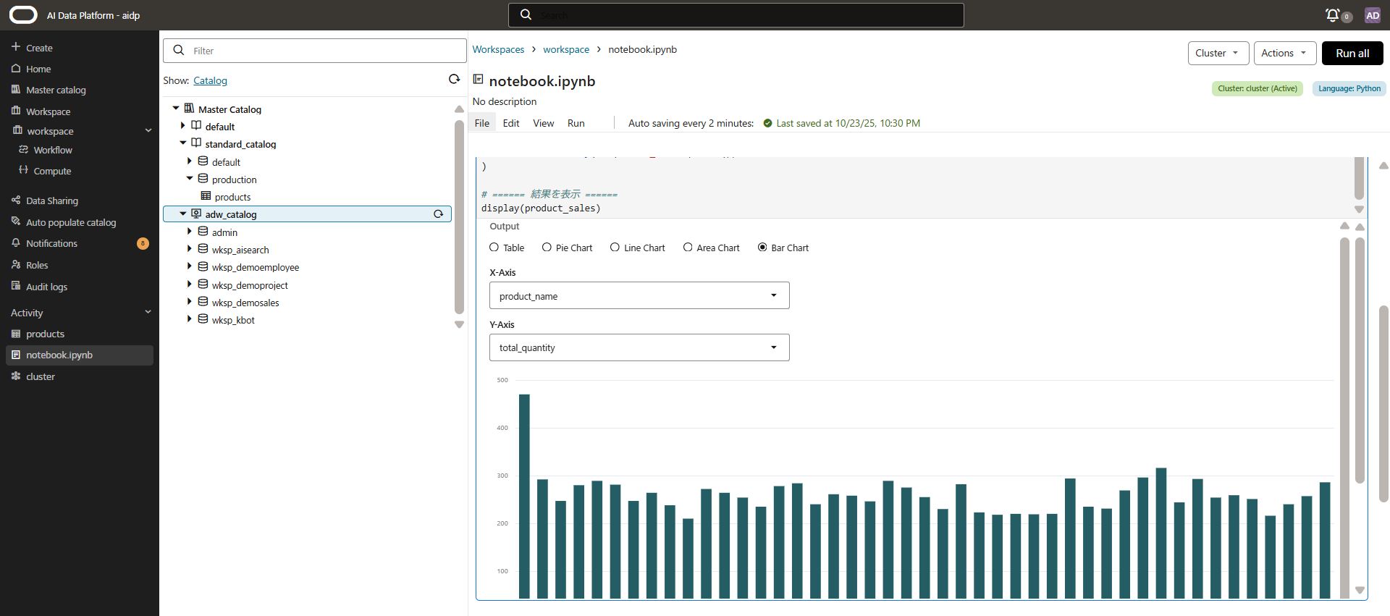Open the View menu
The height and width of the screenshot is (616, 1390).
pos(544,123)
